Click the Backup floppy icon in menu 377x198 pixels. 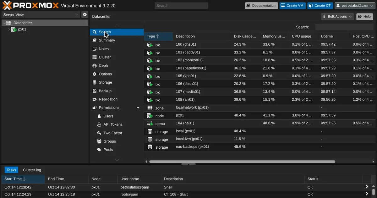click(95, 91)
